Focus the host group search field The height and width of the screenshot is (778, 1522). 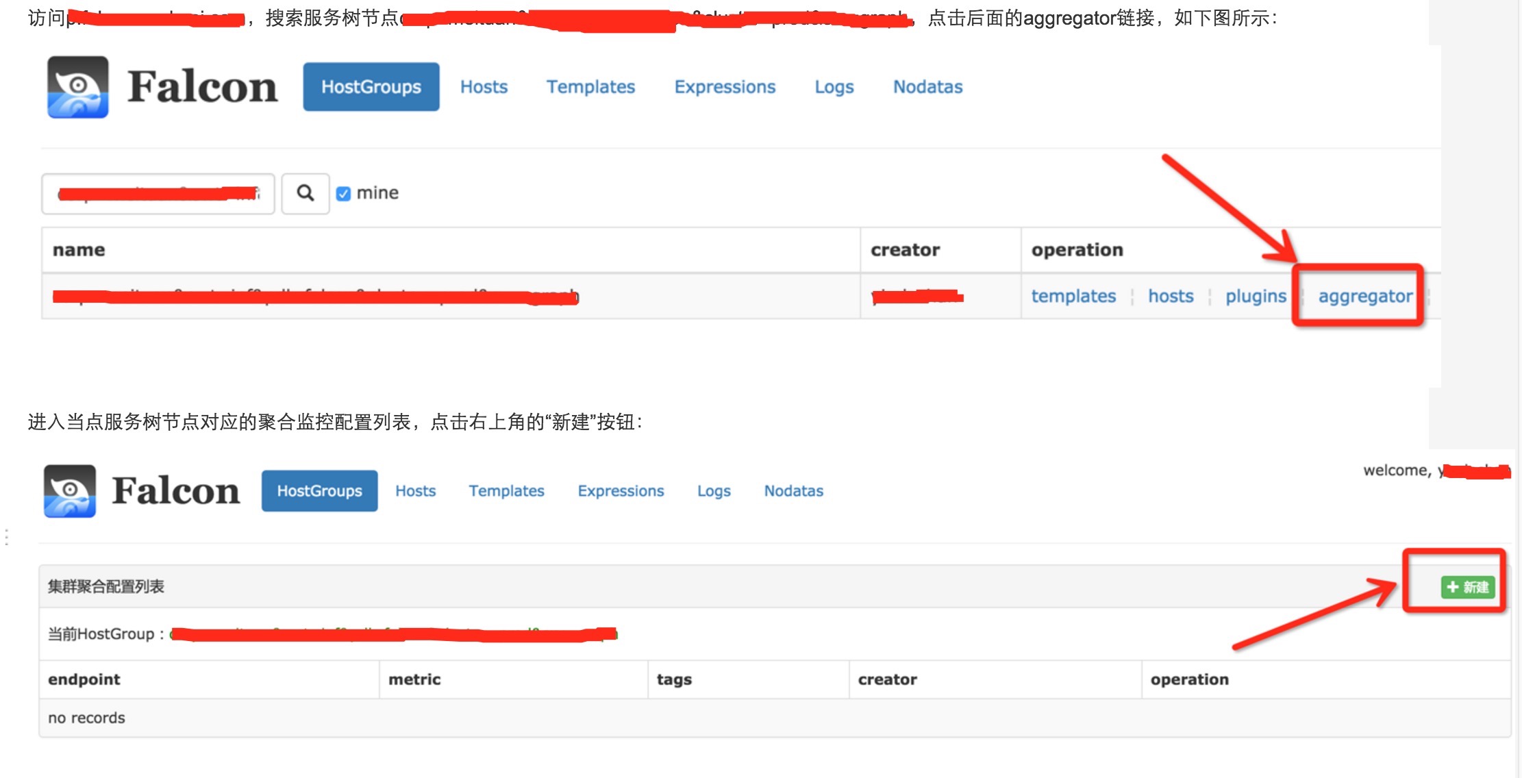coord(158,194)
